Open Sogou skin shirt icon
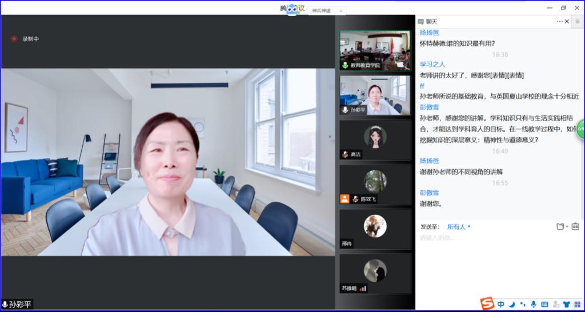Screen dimensions: 585x312 pos(566,304)
